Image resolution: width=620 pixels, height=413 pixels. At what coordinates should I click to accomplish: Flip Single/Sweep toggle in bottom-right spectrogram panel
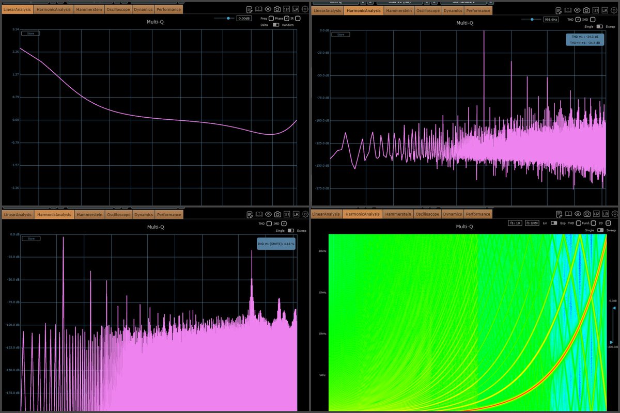599,230
